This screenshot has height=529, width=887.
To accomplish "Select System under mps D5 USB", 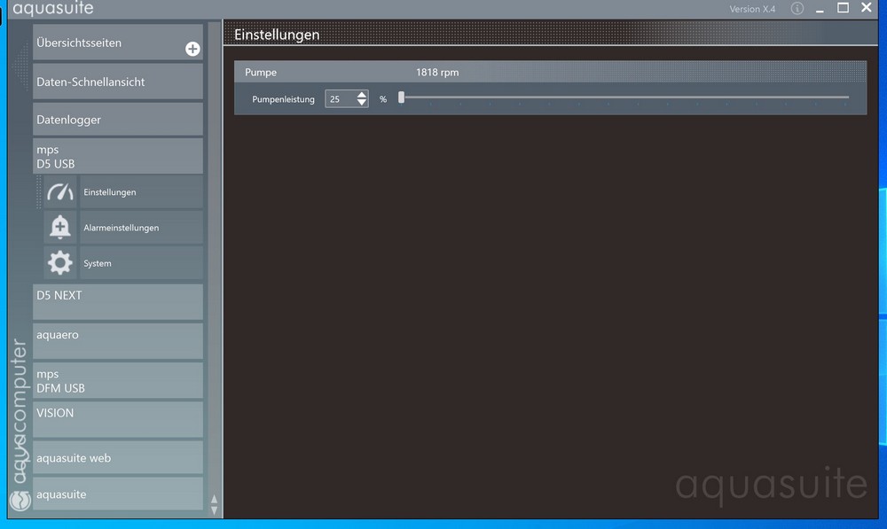I will (x=141, y=263).
